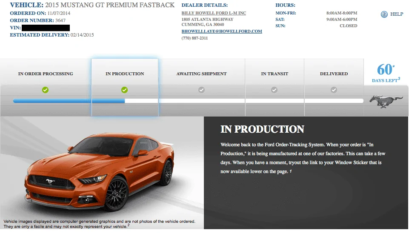The width and height of the screenshot is (412, 233).
Task: Open the In Order Processing stage tab
Action: coord(46,87)
